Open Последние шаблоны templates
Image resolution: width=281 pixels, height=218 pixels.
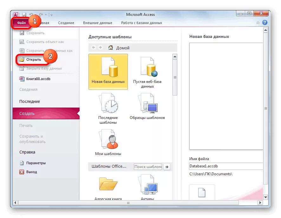point(108,109)
